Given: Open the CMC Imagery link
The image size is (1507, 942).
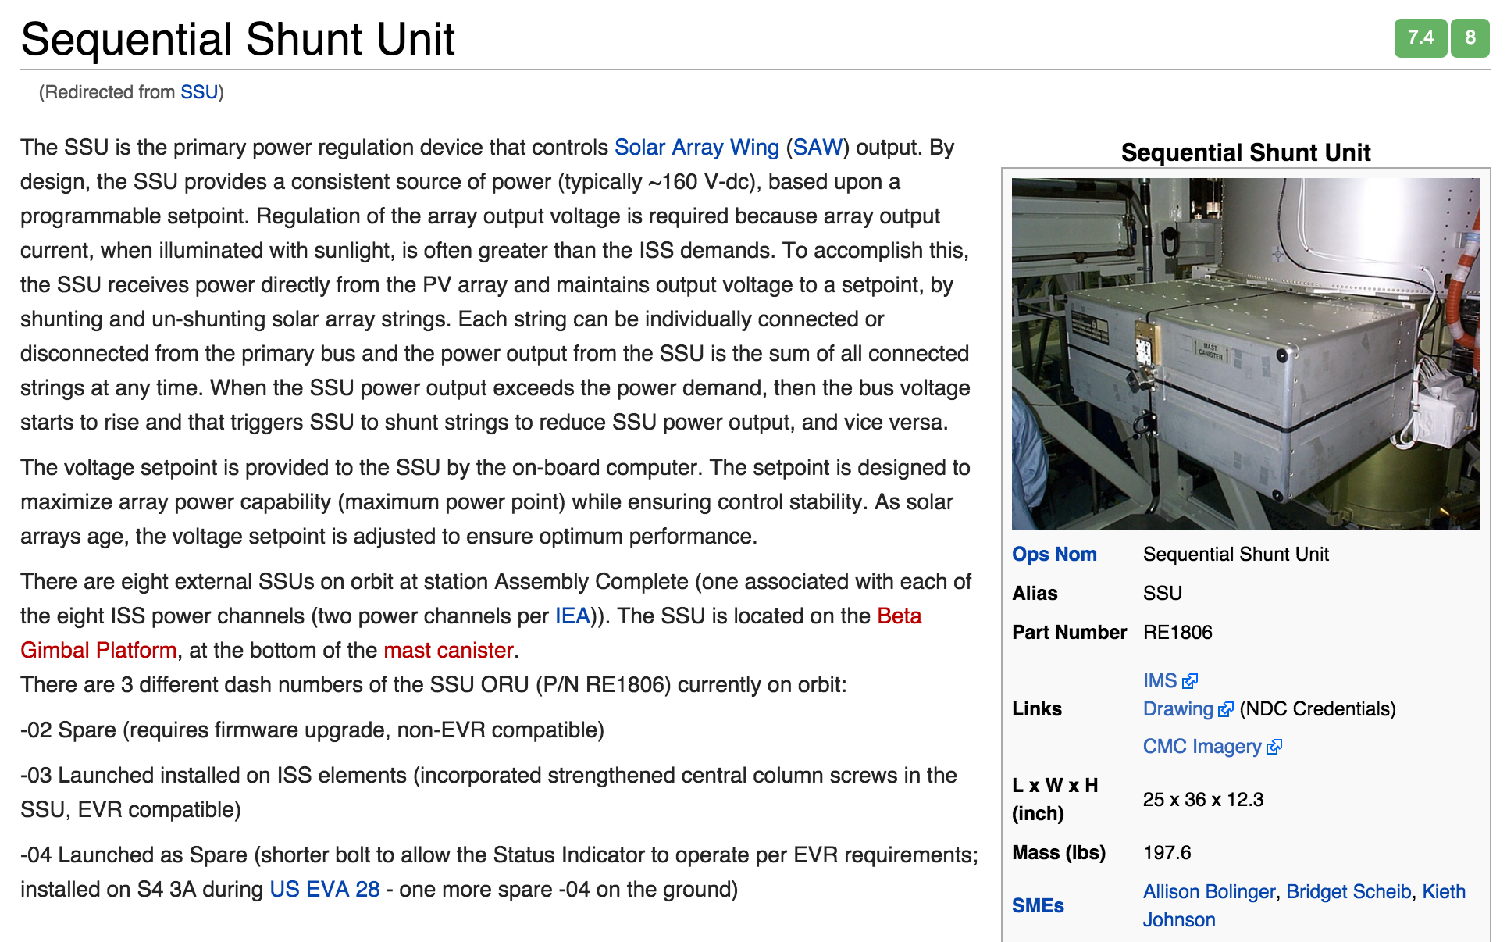Looking at the screenshot, I should (x=1202, y=746).
